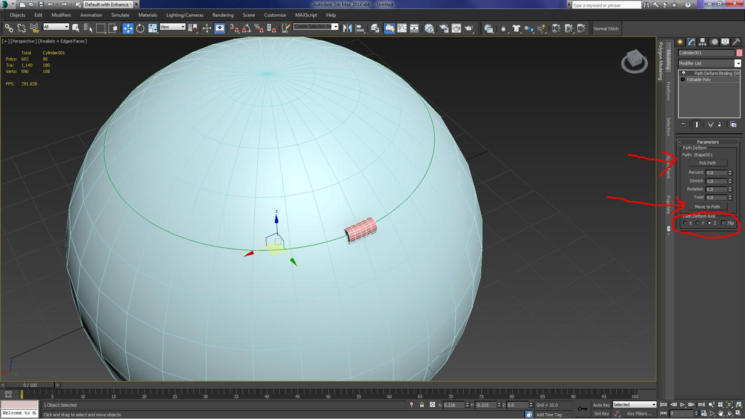Viewport: 745px width, 419px height.
Task: Click the 0 / 100 time slider
Action: (x=30, y=385)
